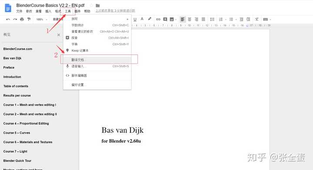Screen dimensions: 313x170
Task: Choose 字典 dictionary entry
Action: pos(97,44)
